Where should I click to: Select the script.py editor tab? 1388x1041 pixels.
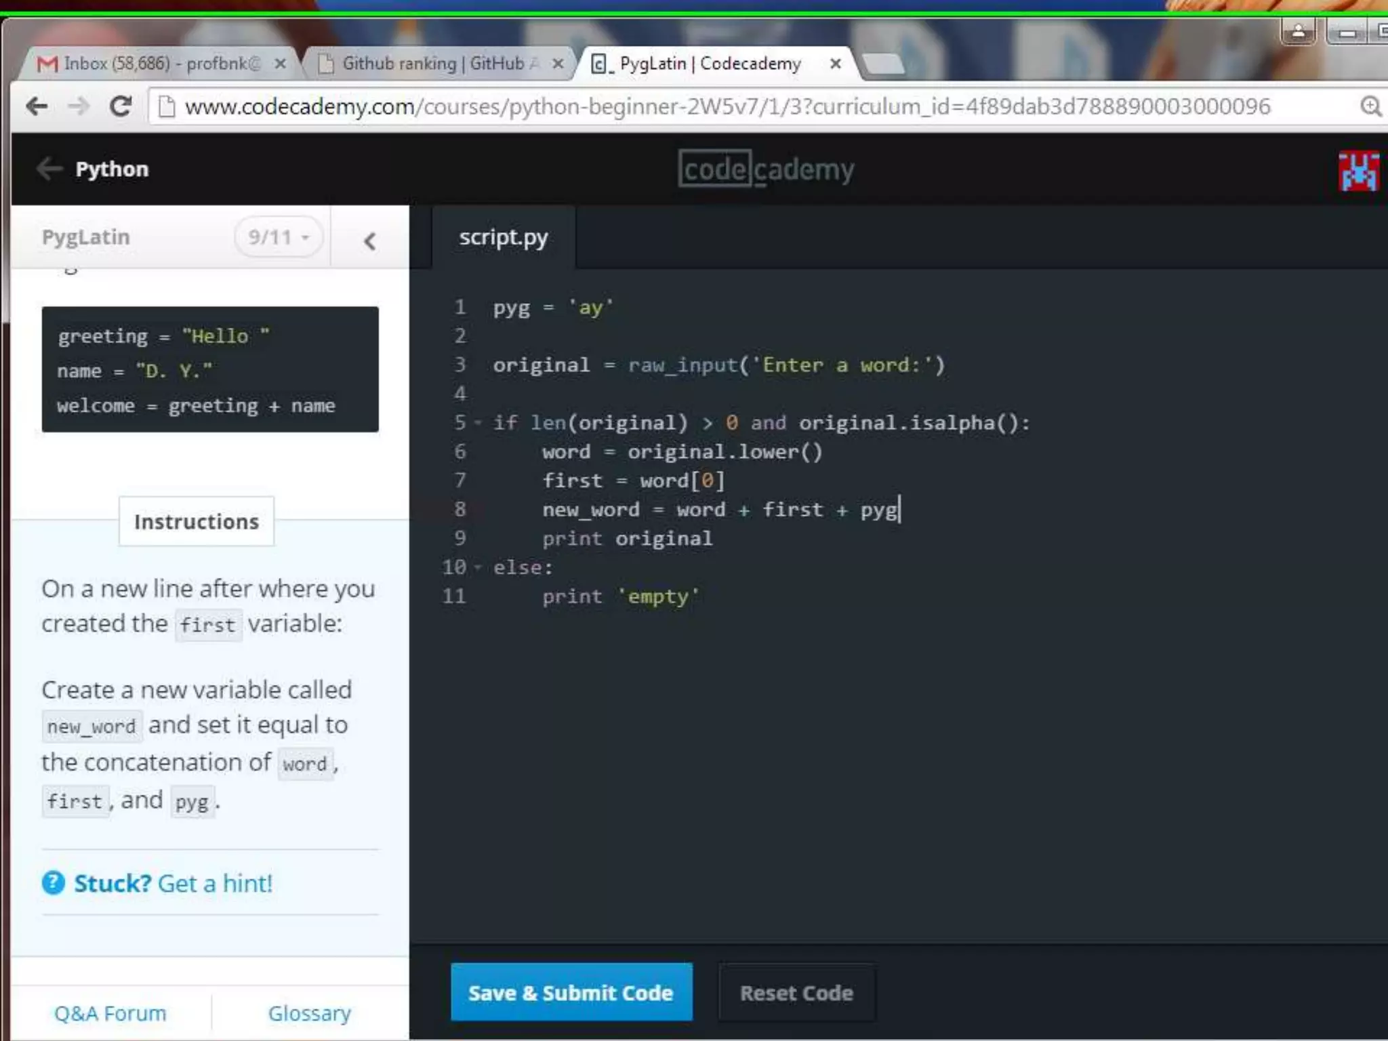pos(504,238)
